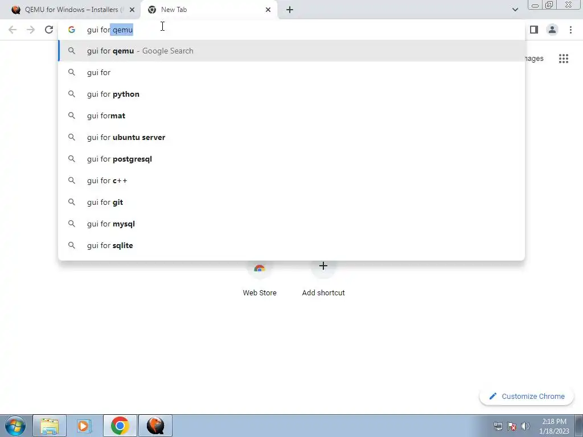Open the QEMU taskbar icon
583x437 pixels.
pos(155,426)
